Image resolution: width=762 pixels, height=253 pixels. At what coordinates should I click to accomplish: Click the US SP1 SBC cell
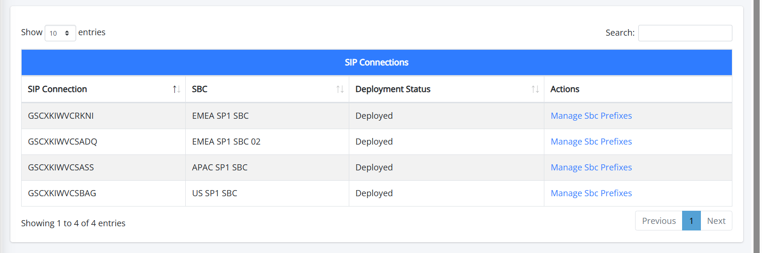214,193
